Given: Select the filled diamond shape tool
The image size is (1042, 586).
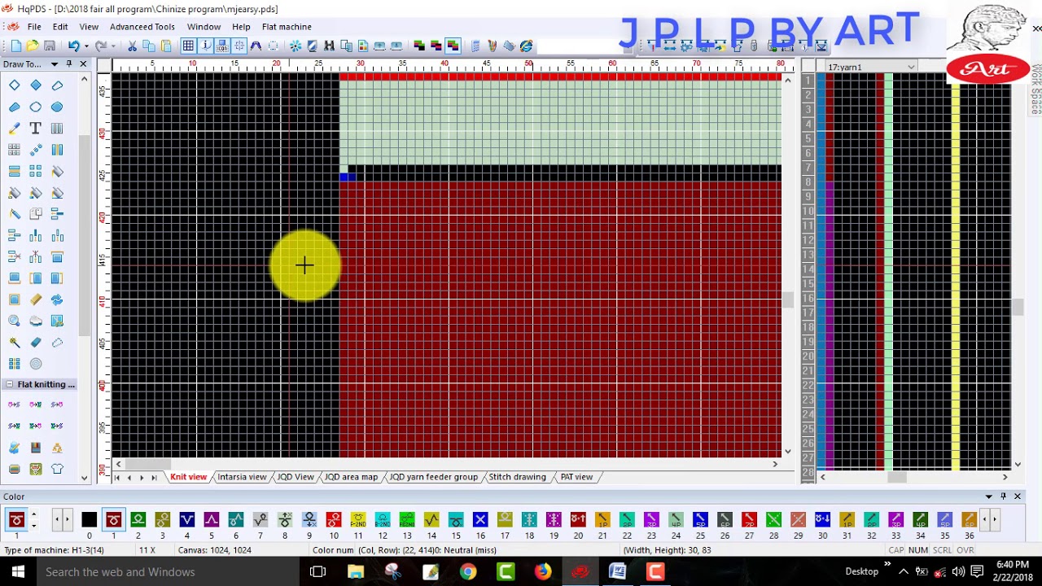Looking at the screenshot, I should pyautogui.click(x=36, y=85).
